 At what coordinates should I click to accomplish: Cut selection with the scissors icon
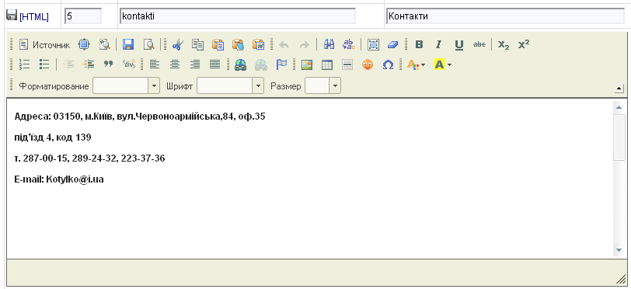[x=177, y=45]
